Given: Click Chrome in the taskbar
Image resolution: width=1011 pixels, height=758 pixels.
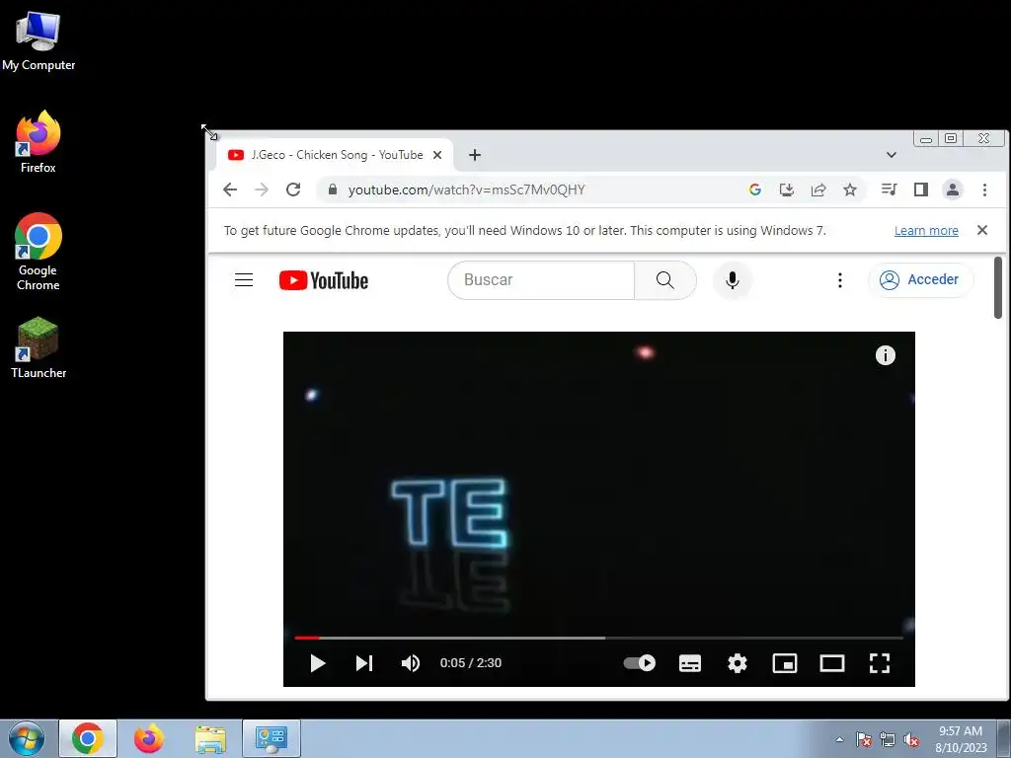Looking at the screenshot, I should point(88,738).
